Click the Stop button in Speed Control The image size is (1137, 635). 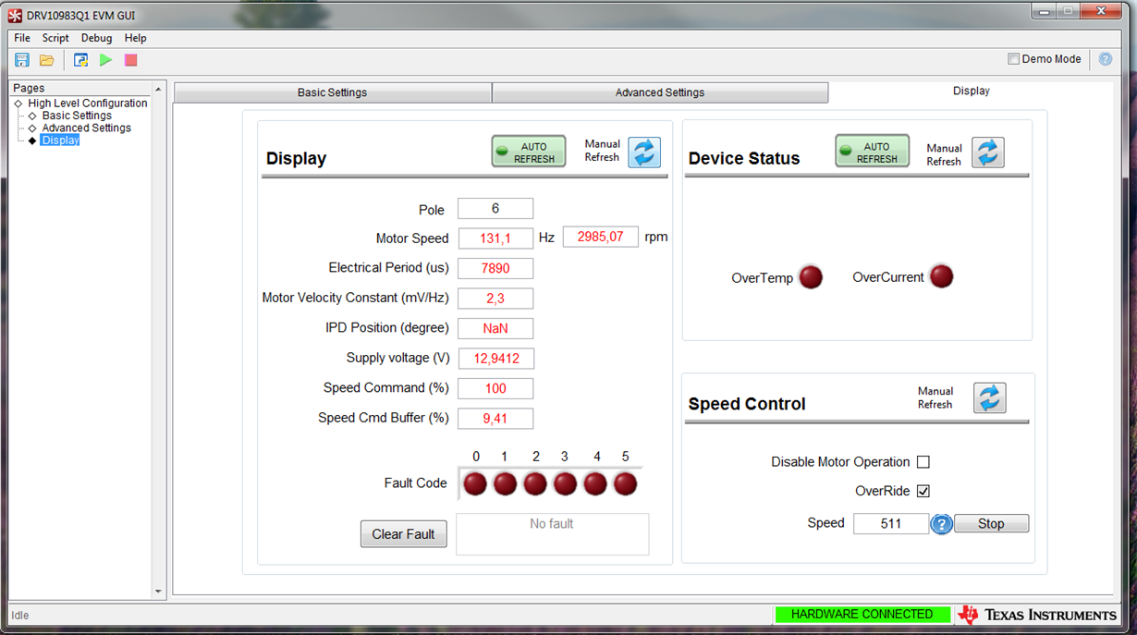coord(991,524)
